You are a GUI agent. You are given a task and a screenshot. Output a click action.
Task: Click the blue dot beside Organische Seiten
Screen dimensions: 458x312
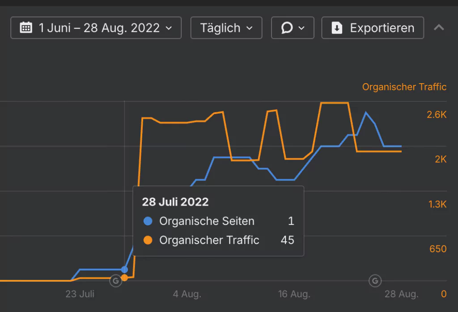148,221
